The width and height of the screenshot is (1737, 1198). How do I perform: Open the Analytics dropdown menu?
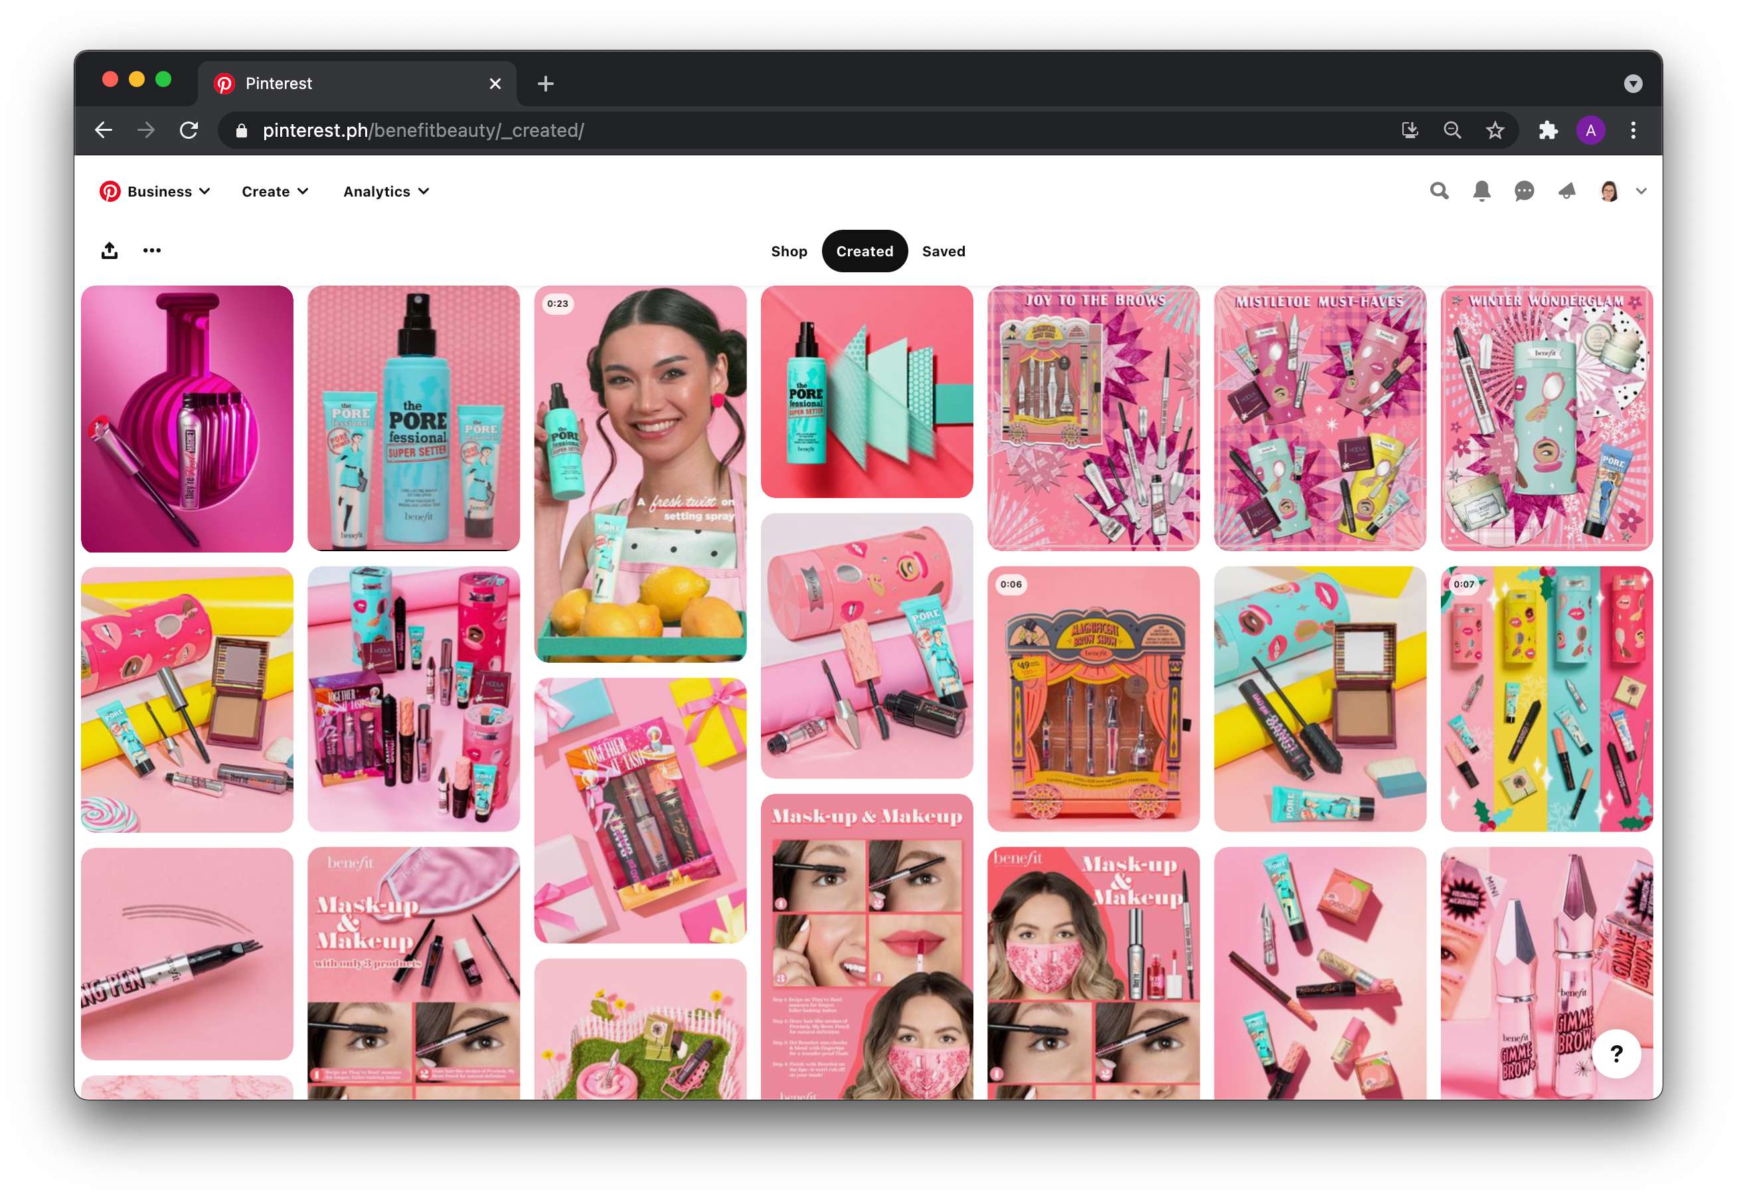coord(386,191)
